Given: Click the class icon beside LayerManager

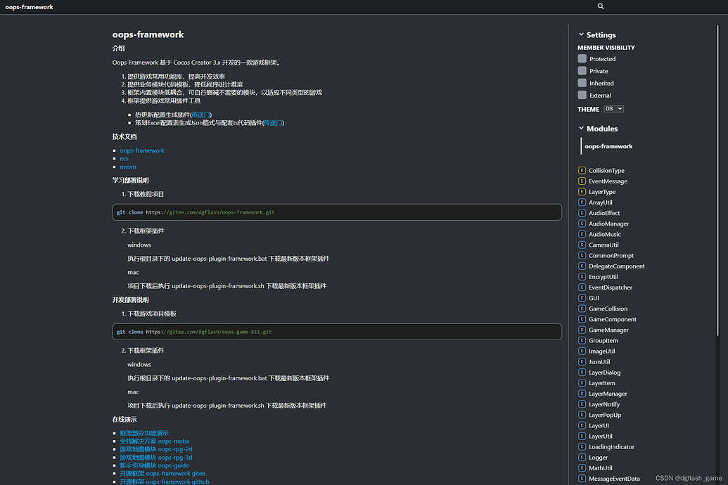Looking at the screenshot, I should pyautogui.click(x=583, y=394).
